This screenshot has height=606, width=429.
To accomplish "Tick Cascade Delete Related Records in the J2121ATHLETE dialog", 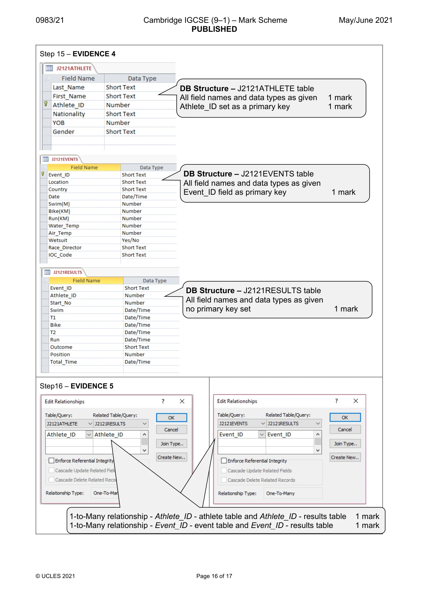I will (52, 480).
